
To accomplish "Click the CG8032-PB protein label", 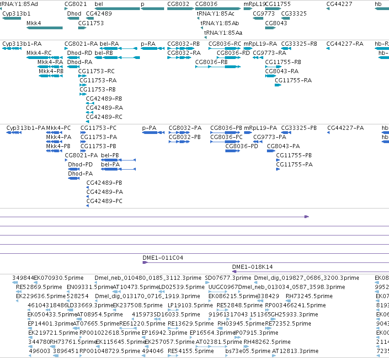I will (185, 137).
